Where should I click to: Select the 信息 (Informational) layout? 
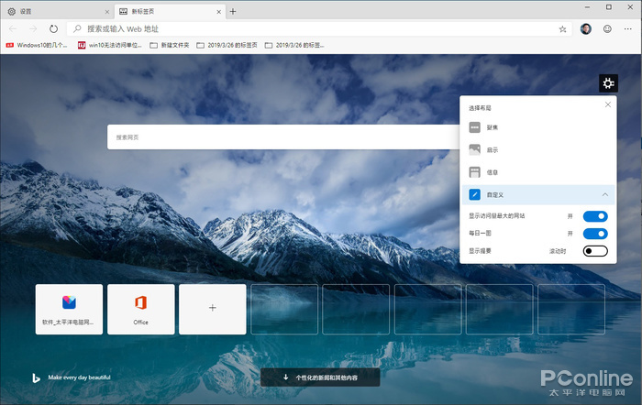click(538, 172)
